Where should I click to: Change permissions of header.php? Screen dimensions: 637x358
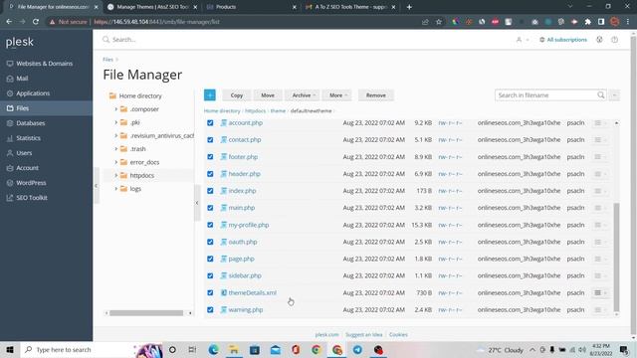pos(450,174)
